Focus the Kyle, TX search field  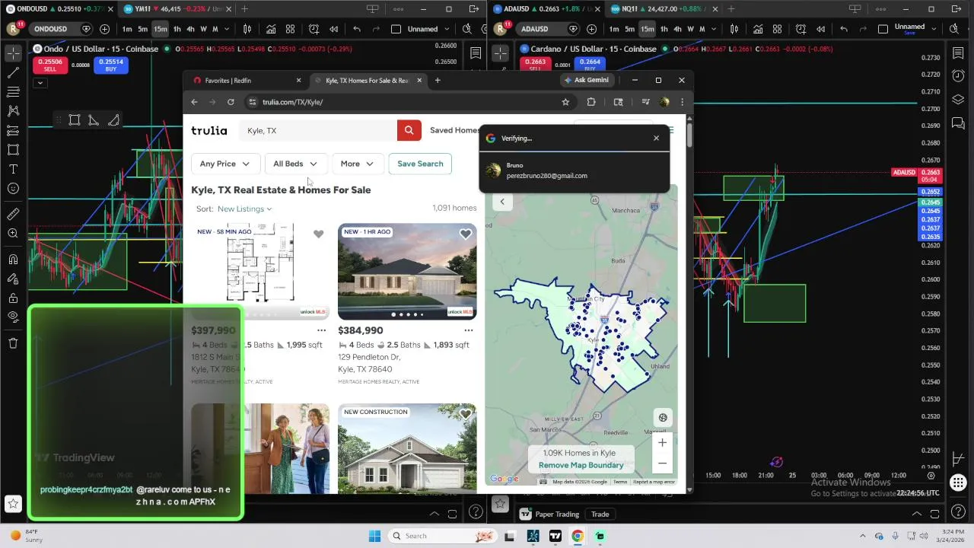point(318,130)
